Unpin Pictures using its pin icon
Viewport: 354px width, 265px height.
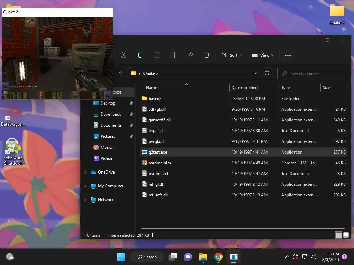(131, 136)
